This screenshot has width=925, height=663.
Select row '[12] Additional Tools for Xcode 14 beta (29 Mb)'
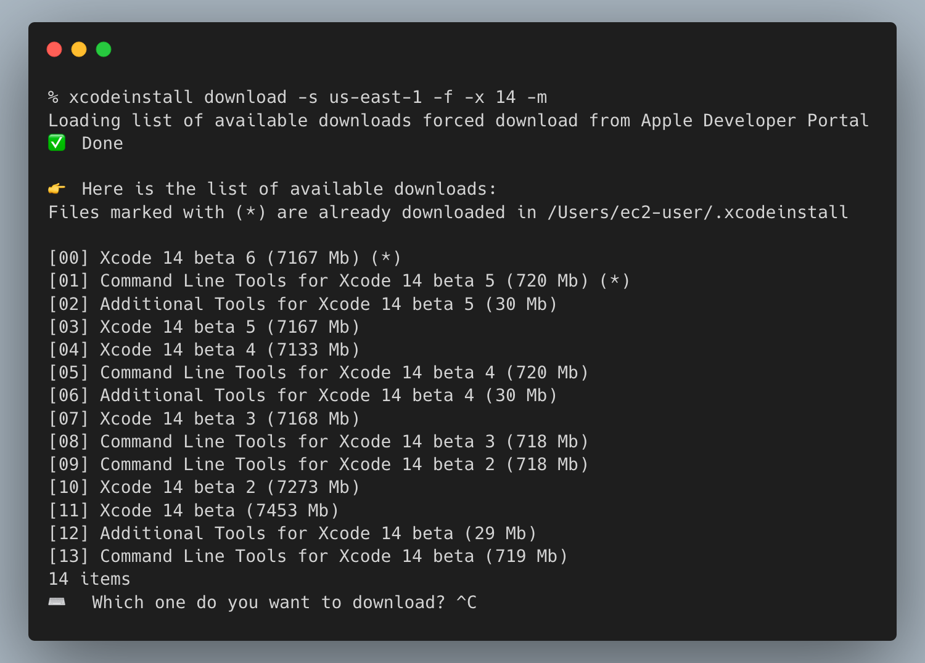coord(293,534)
